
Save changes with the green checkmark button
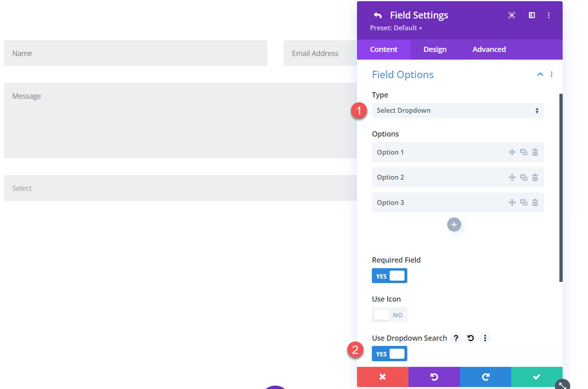click(536, 377)
